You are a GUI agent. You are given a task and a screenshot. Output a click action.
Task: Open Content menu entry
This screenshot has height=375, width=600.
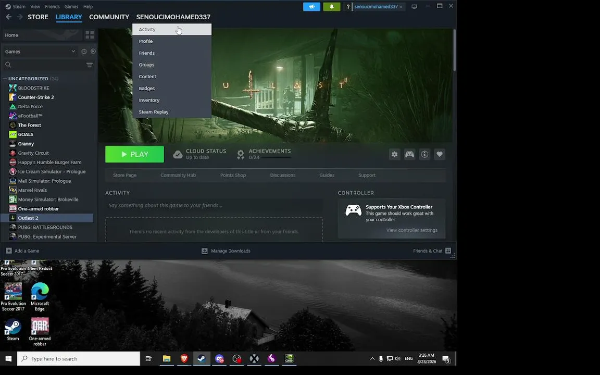172,77
